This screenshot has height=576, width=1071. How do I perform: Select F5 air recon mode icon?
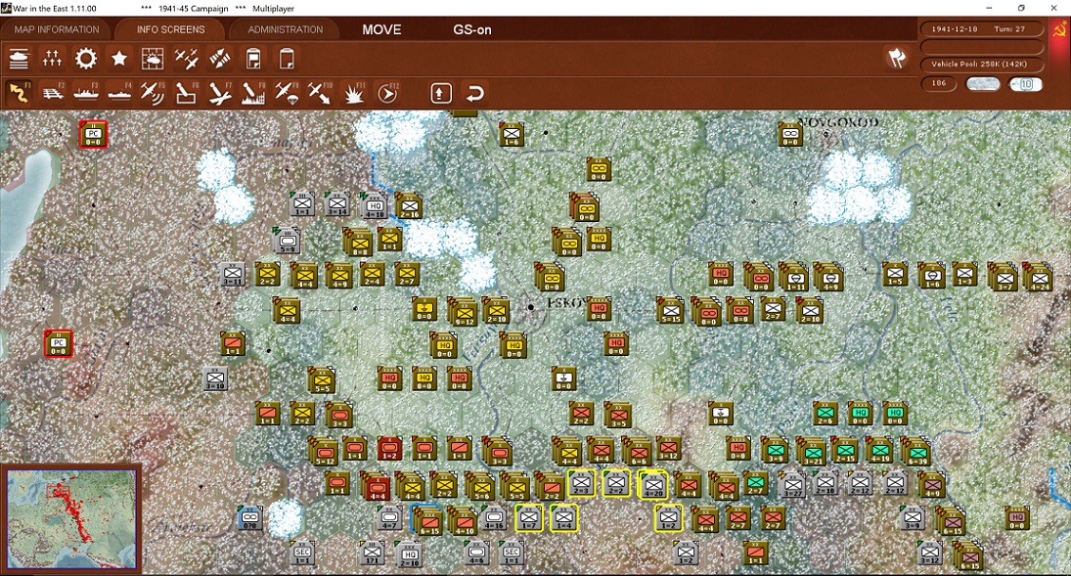[x=153, y=93]
